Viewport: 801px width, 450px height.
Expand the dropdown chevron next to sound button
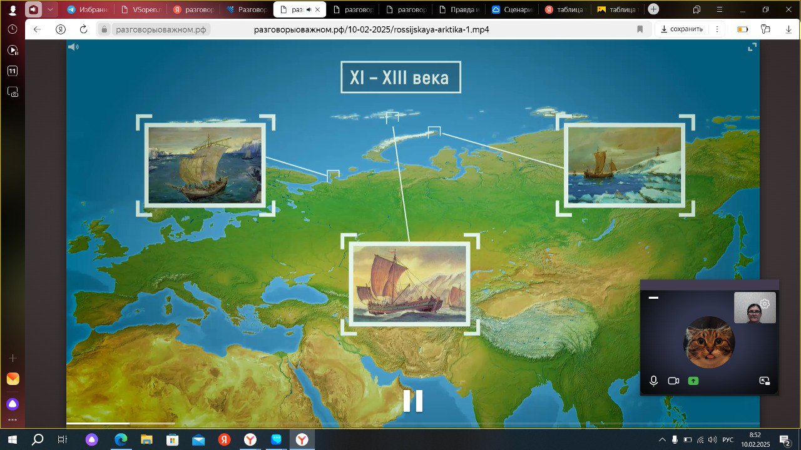pos(50,9)
